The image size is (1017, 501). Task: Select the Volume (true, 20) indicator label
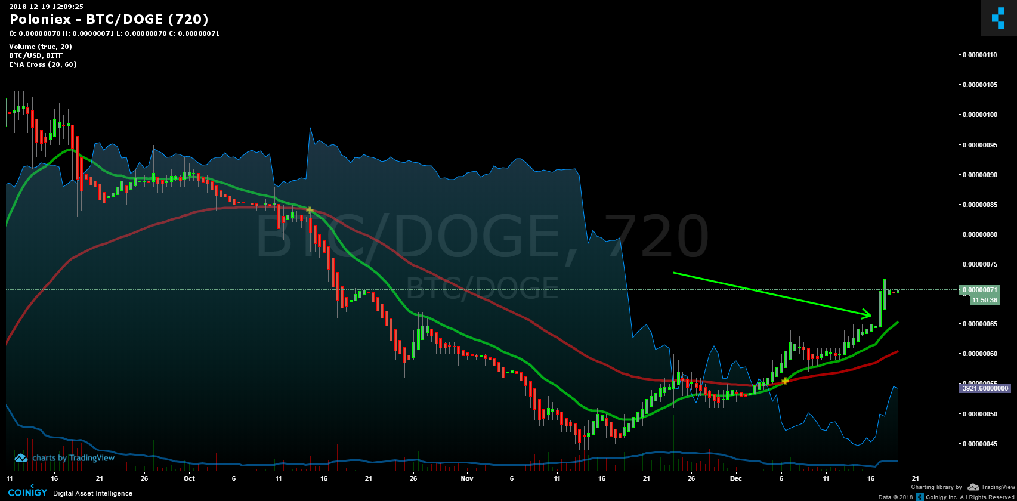click(41, 47)
